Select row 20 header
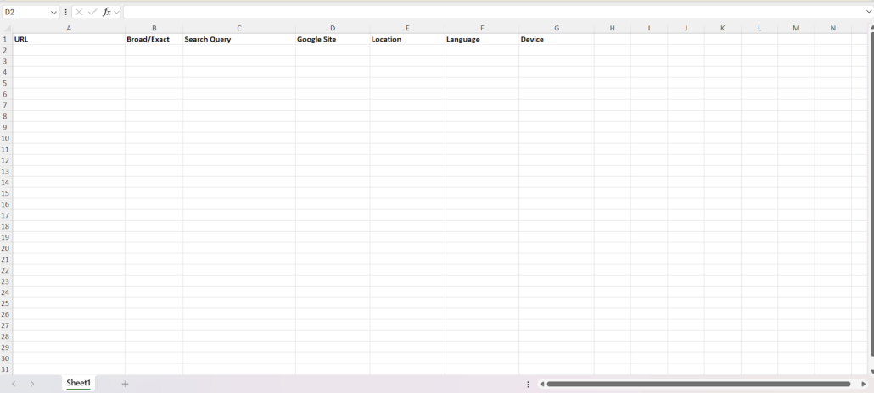The image size is (874, 393). tap(6, 248)
